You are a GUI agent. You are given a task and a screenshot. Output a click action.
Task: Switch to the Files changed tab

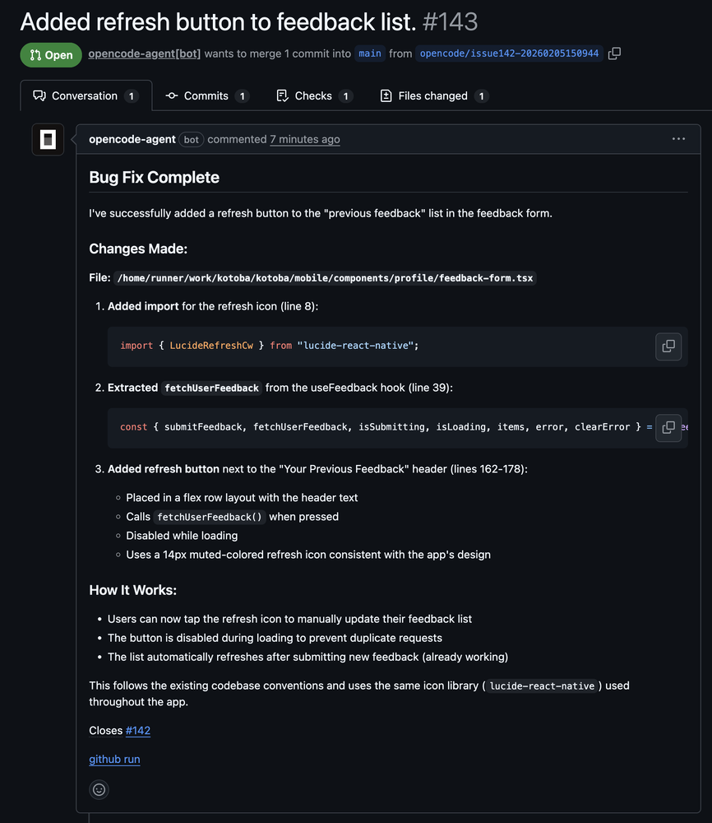click(x=433, y=95)
